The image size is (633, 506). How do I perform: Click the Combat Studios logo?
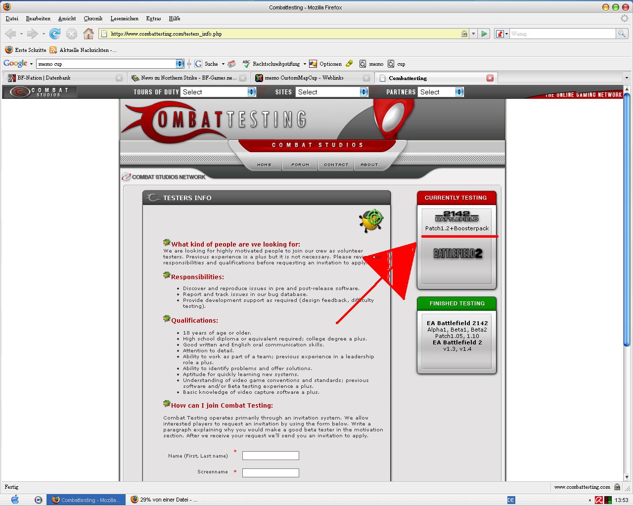(40, 92)
